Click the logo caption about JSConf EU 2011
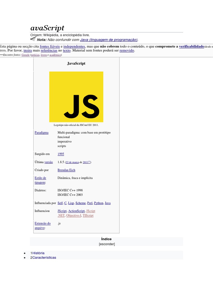 pos(76,125)
